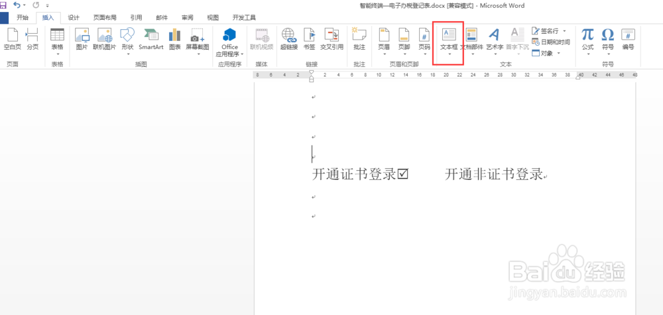Image resolution: width=663 pixels, height=315 pixels.
Task: Open the 页码 page number menu
Action: 424,42
